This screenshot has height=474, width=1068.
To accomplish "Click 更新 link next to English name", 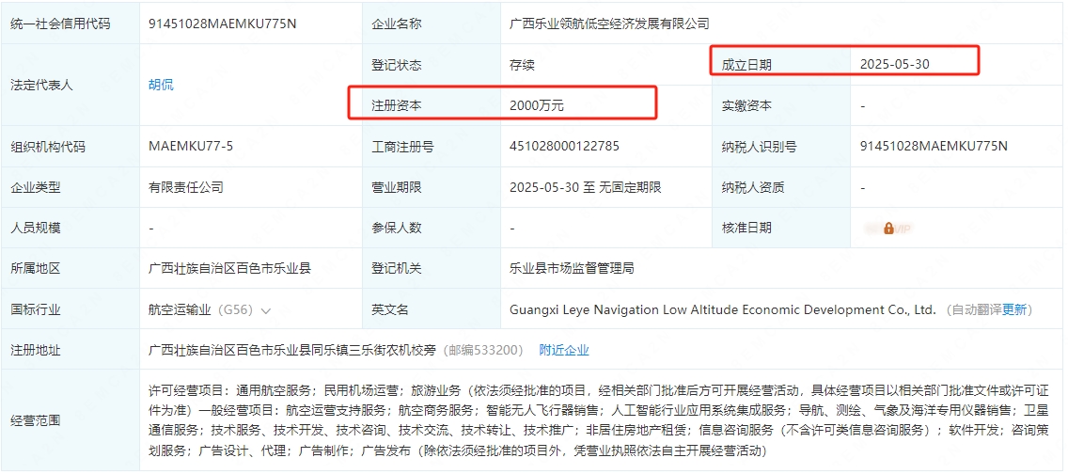I will coord(1013,309).
